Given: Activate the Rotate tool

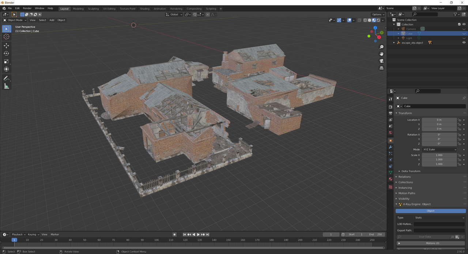Looking at the screenshot, I should coord(7,53).
